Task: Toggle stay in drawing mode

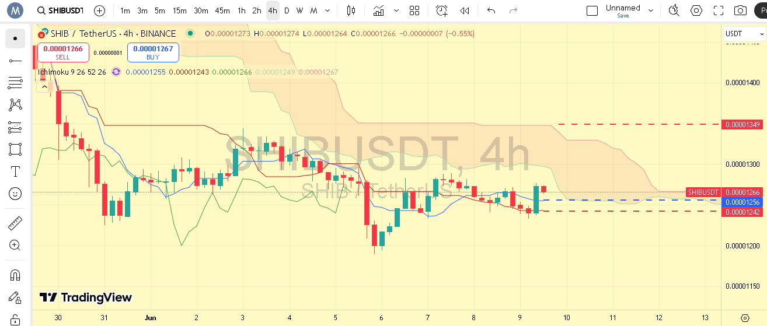Action: (15, 297)
